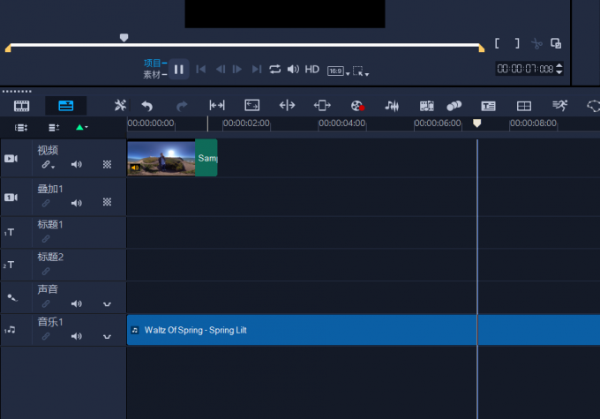Toggle repeat playback loop button
This screenshot has width=600, height=419.
tap(275, 69)
